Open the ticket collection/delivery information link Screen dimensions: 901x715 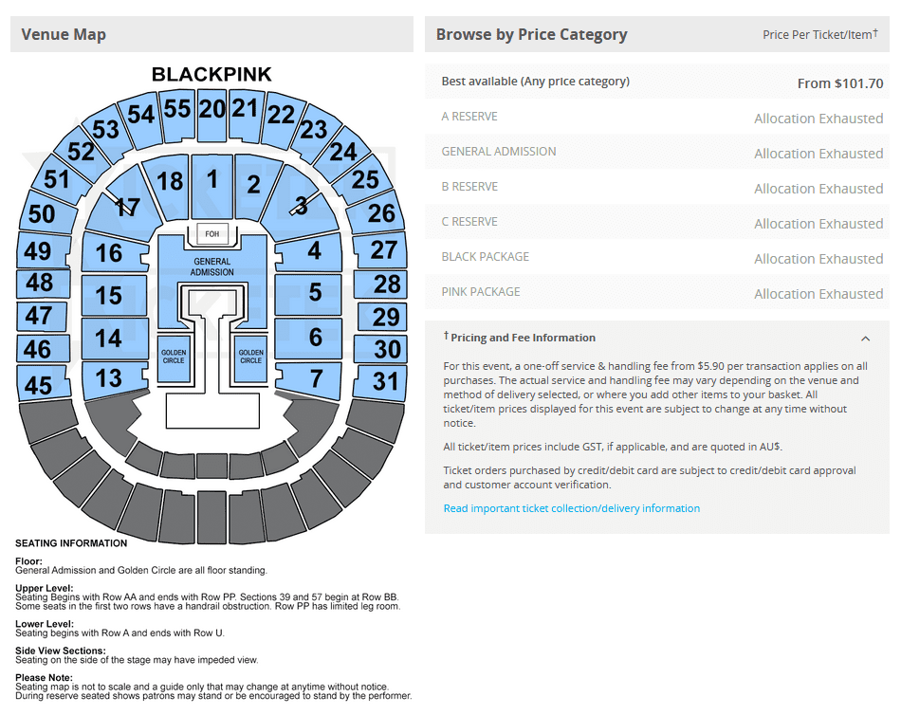pyautogui.click(x=571, y=508)
